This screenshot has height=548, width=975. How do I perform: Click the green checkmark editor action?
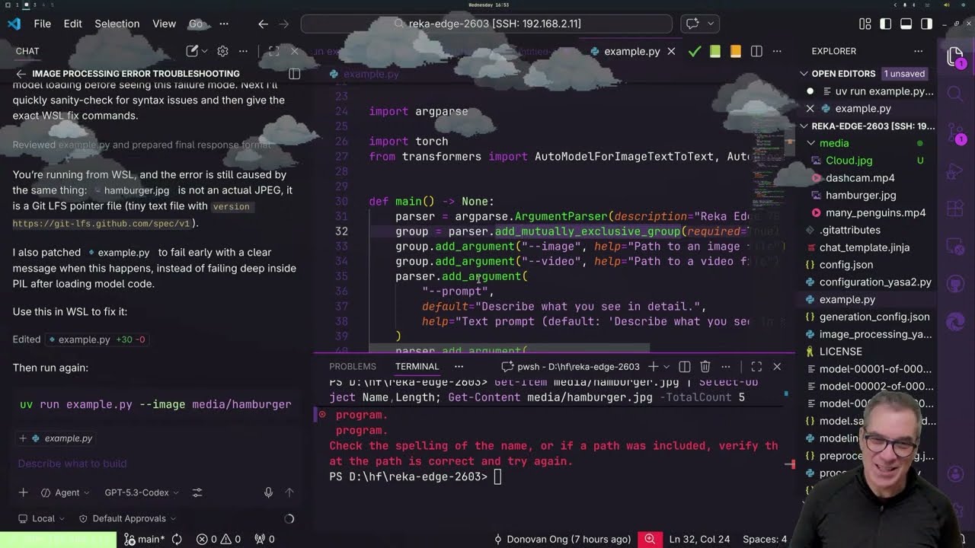pyautogui.click(x=695, y=51)
